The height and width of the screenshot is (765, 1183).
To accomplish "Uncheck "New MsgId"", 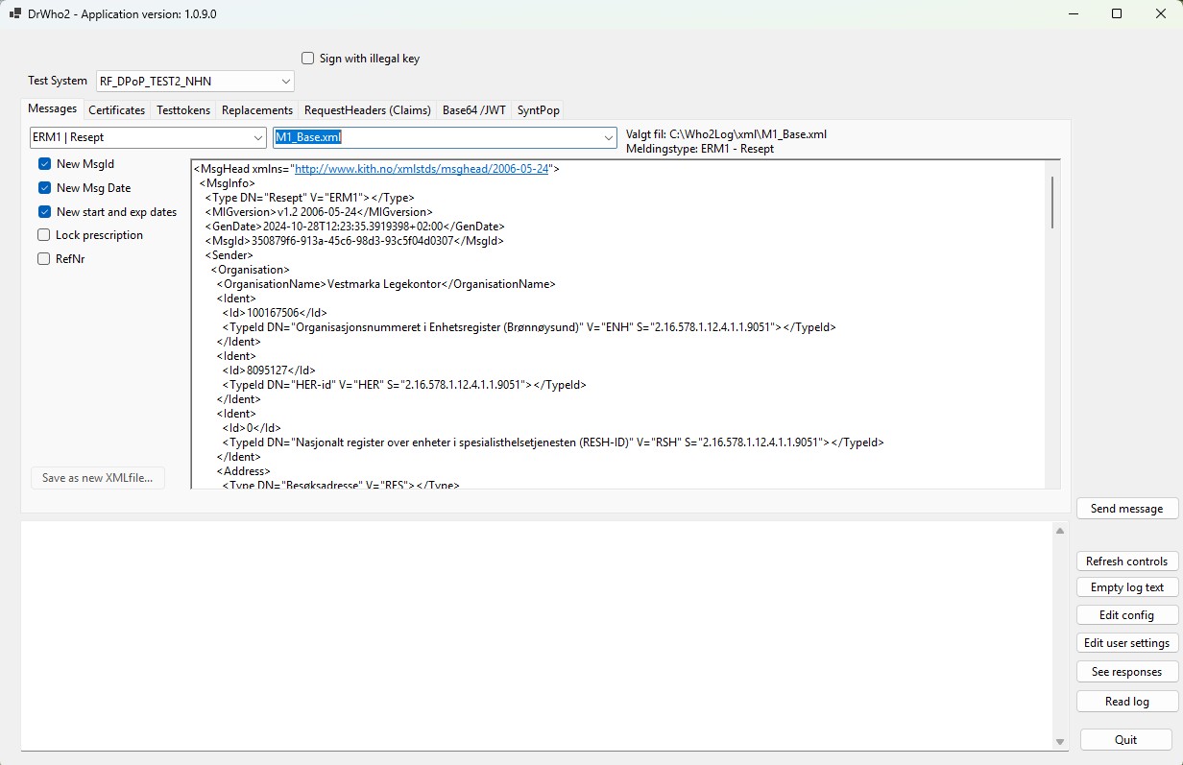I will (43, 163).
